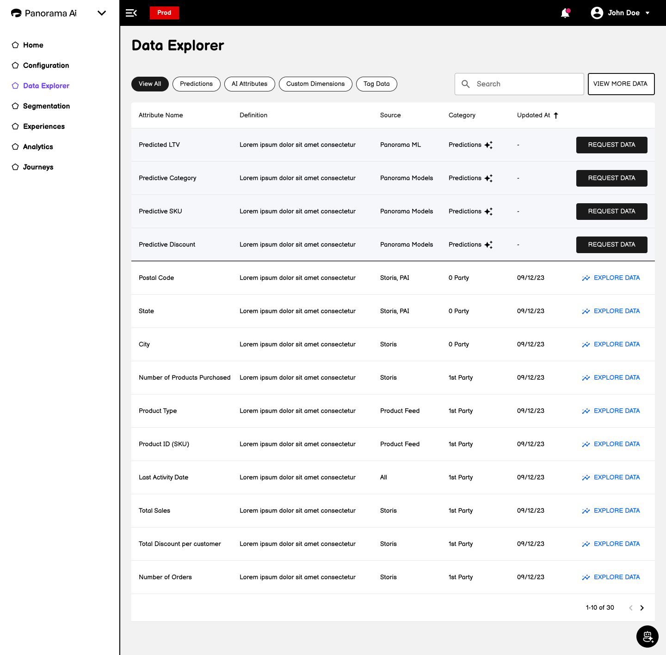Open Segmentation in the sidebar
This screenshot has width=666, height=655.
click(x=46, y=106)
